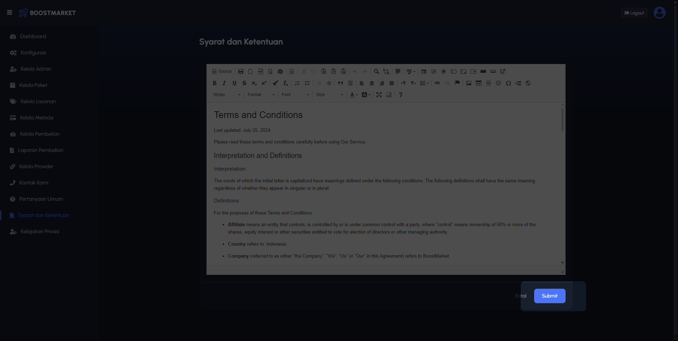
Task: Toggle italic formatting
Action: (x=224, y=83)
